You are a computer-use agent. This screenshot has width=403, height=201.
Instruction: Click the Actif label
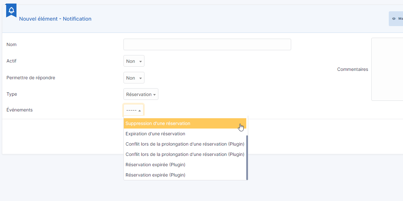(x=11, y=61)
